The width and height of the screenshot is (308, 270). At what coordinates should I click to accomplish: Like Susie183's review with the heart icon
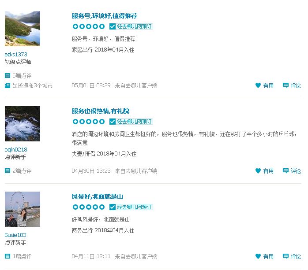pyautogui.click(x=258, y=256)
